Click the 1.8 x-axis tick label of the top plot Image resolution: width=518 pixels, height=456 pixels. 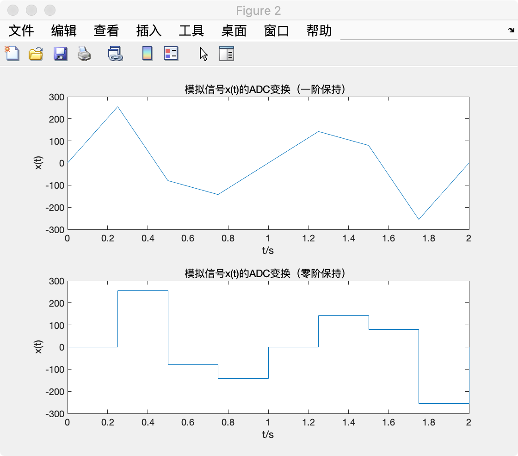tap(429, 238)
